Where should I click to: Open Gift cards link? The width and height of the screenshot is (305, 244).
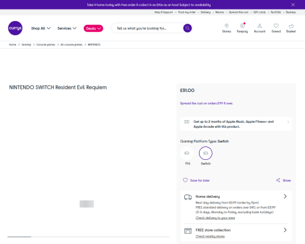[259, 12]
